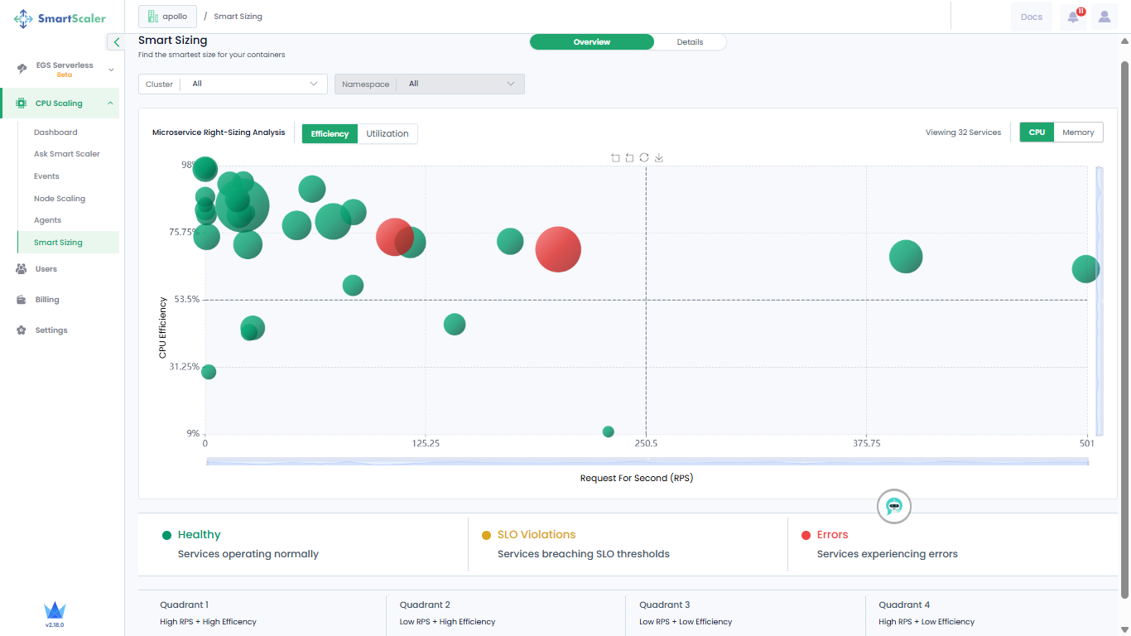
Task: Download the chart as image
Action: click(659, 157)
